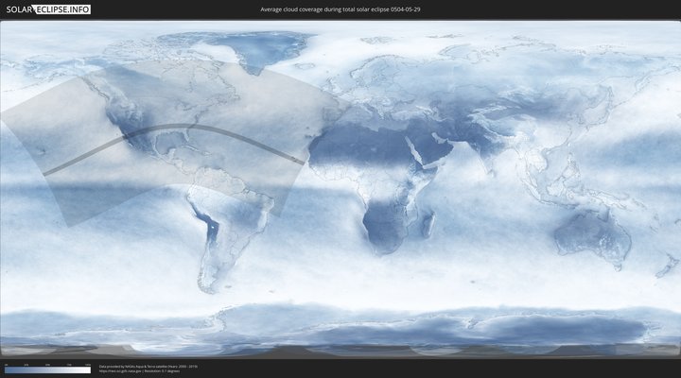Click the SOLAR ECLIPSE.INFO logo
The image size is (681, 378).
tap(45, 9)
